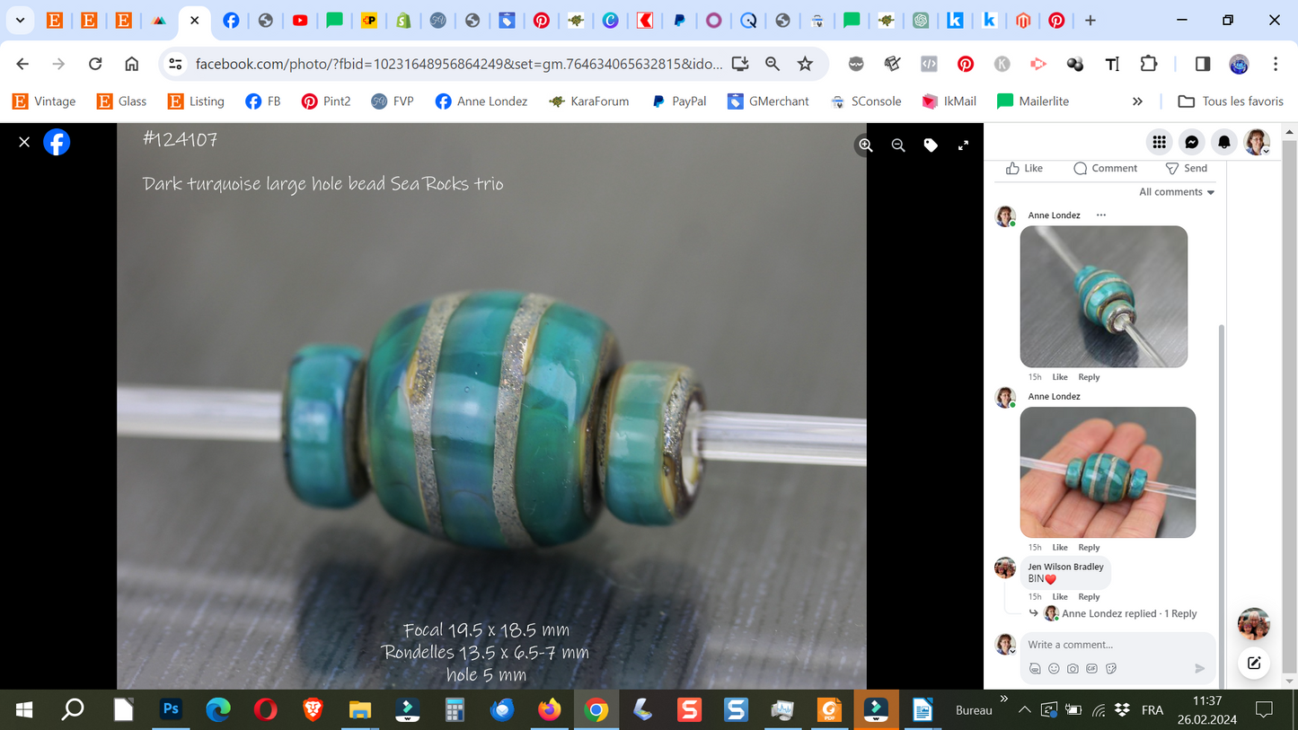
Task: Bookmark this page with the star
Action: click(x=805, y=64)
